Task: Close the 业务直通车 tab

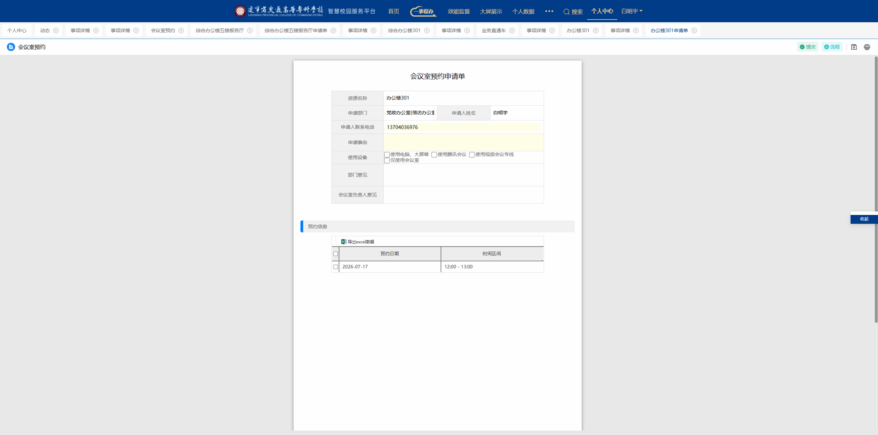Action: point(512,30)
